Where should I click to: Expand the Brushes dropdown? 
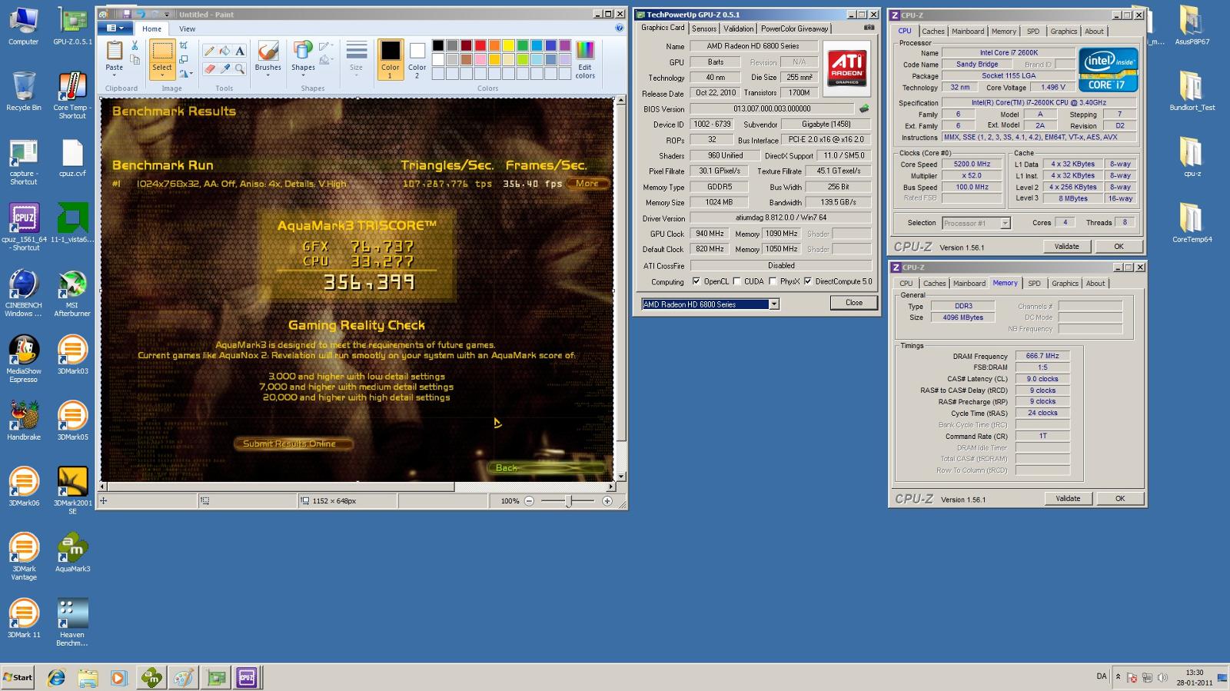pos(268,75)
